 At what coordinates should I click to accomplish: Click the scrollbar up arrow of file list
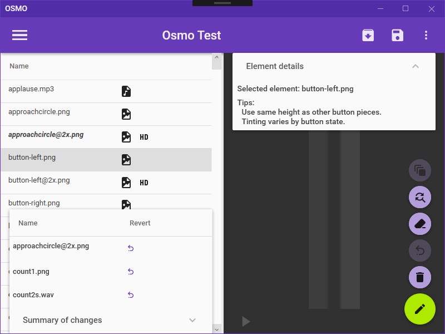point(217,58)
